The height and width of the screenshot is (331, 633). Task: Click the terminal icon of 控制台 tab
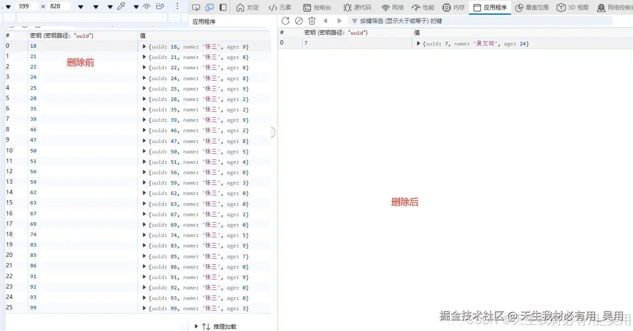pos(307,7)
